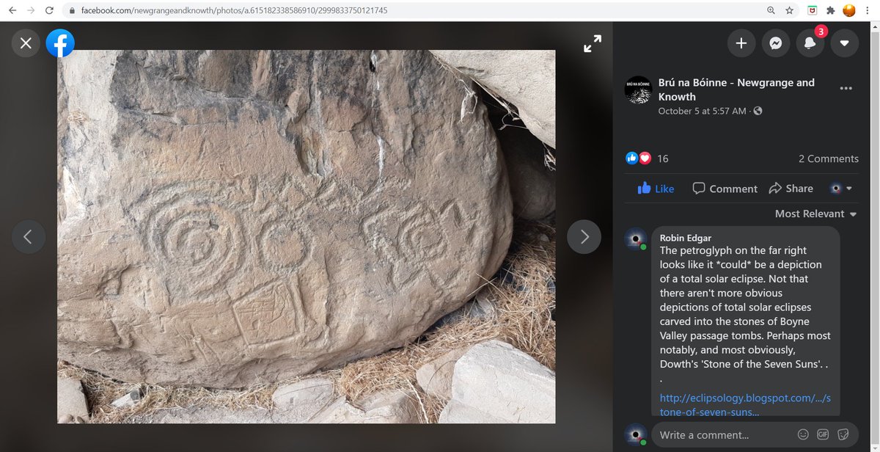Screen dimensions: 880x452
Task: Open notifications with 3 unread
Action: click(x=810, y=44)
